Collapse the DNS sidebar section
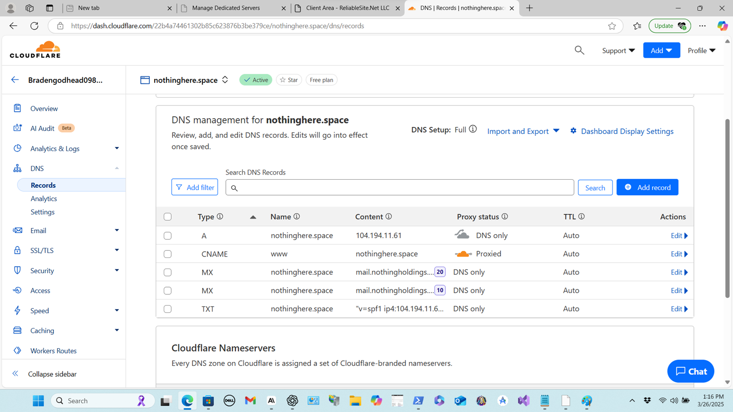Viewport: 733px width, 412px height. click(x=116, y=168)
